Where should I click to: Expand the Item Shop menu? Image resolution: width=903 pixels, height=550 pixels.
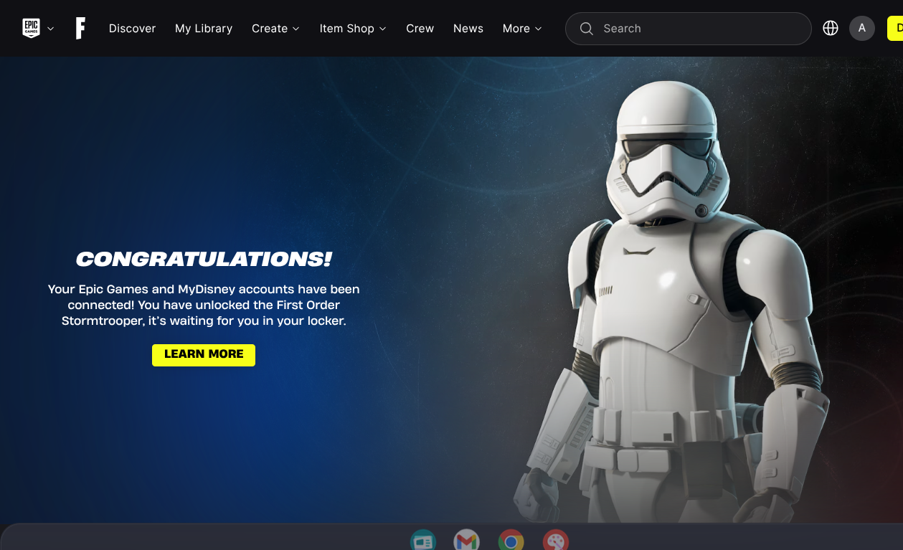pos(353,29)
